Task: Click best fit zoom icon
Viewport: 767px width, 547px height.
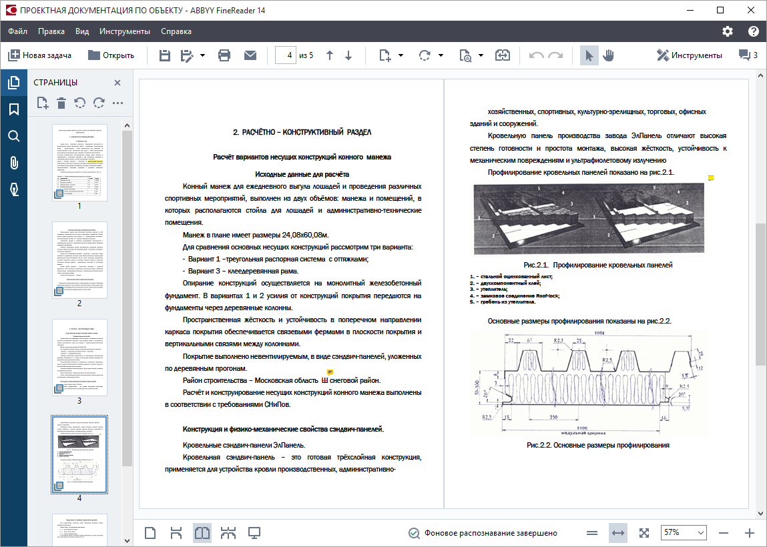Action: (644, 533)
